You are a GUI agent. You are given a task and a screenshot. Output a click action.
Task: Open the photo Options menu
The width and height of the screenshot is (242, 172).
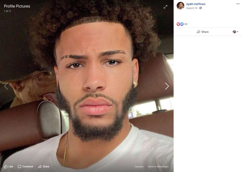pos(139,166)
